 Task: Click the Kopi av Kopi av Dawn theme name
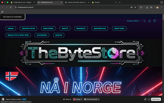click(13, 99)
